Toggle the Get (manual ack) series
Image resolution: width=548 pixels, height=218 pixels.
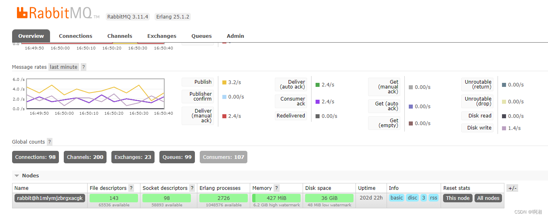pos(384,87)
